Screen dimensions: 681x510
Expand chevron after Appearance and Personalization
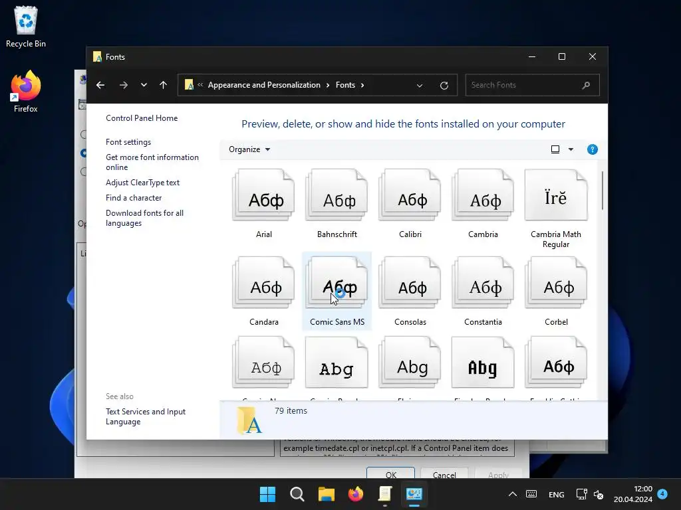[x=328, y=85]
